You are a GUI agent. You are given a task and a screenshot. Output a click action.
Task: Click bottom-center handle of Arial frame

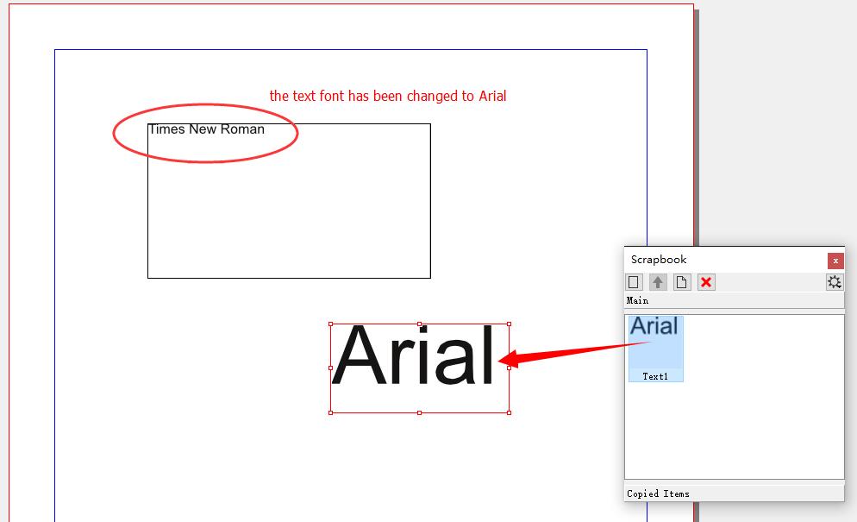(420, 412)
